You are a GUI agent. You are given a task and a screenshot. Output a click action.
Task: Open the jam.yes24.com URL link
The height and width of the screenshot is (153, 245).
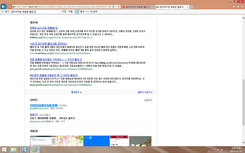[x=62, y=69]
